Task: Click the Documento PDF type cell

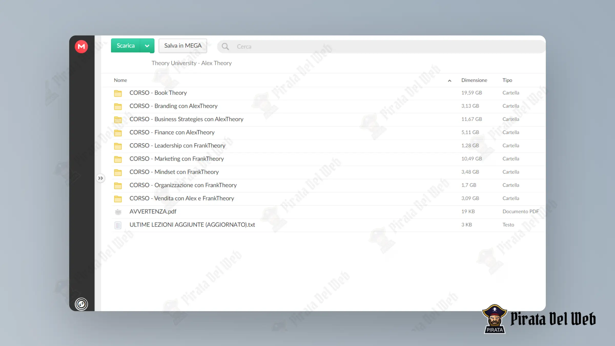Action: pos(520,211)
